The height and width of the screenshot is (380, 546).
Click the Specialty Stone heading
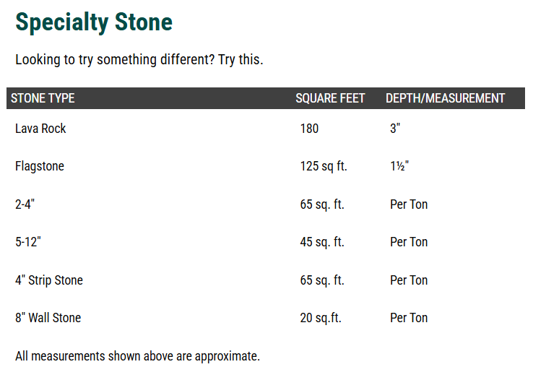pos(94,22)
